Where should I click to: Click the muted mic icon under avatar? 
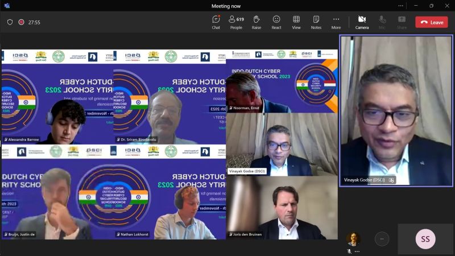[349, 251]
